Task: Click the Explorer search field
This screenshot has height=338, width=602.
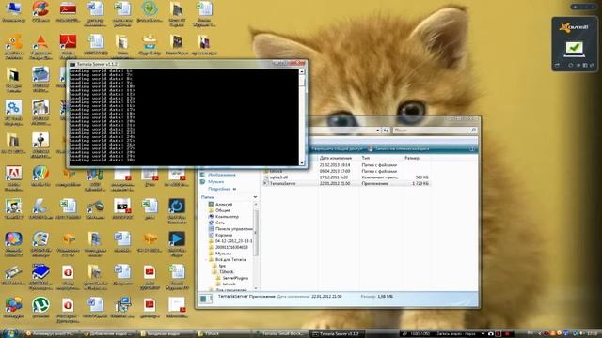Action: (x=435, y=131)
